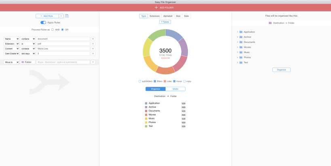Screen dimensions: 331x166
Task: Click the save rules disk icon
Action: [67, 16]
